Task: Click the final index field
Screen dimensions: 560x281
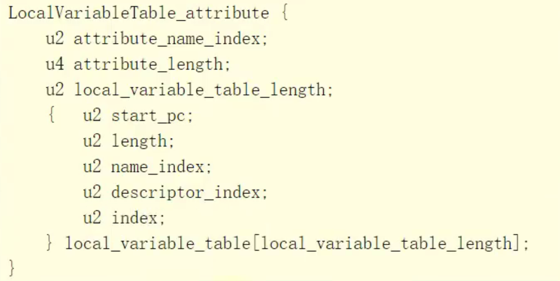Action: coord(137,218)
